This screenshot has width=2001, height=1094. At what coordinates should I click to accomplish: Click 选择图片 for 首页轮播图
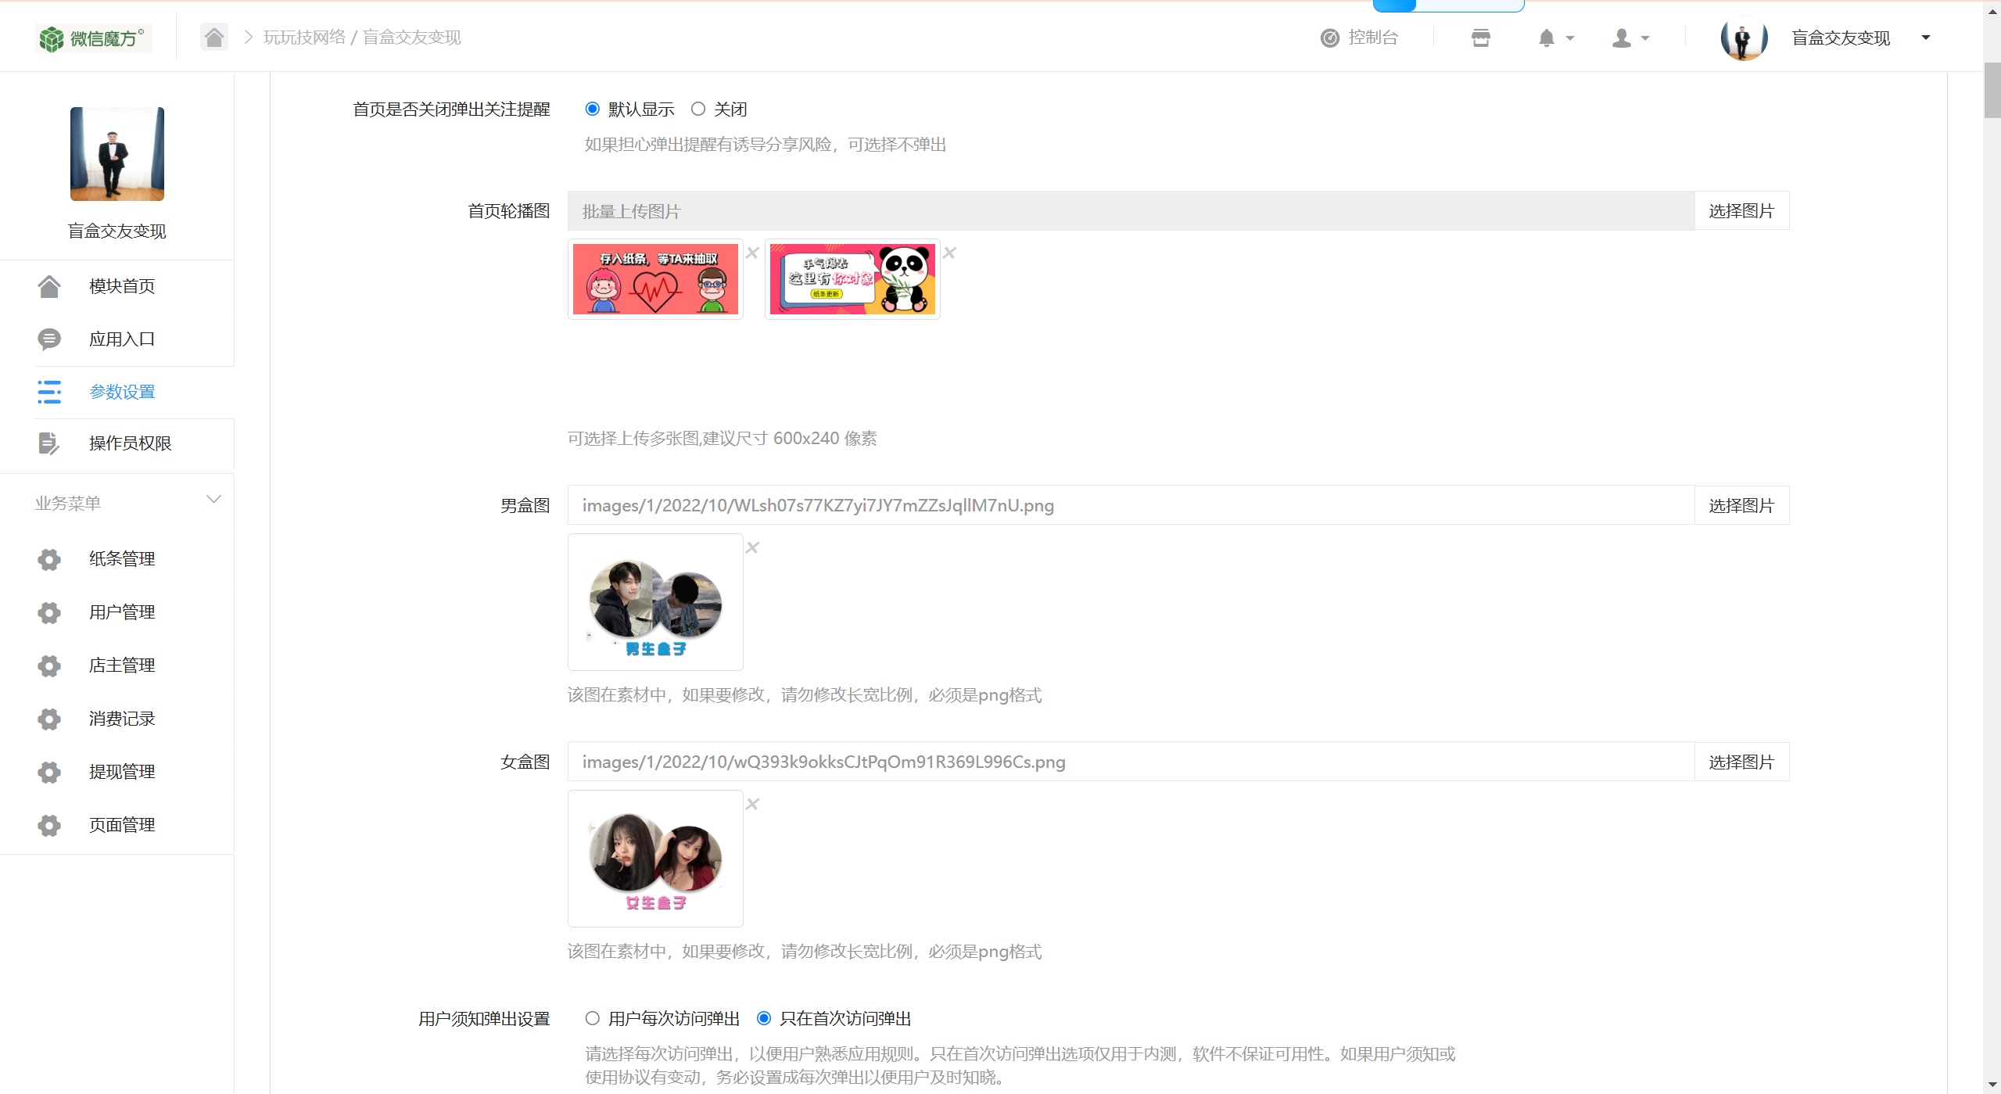pyautogui.click(x=1741, y=210)
